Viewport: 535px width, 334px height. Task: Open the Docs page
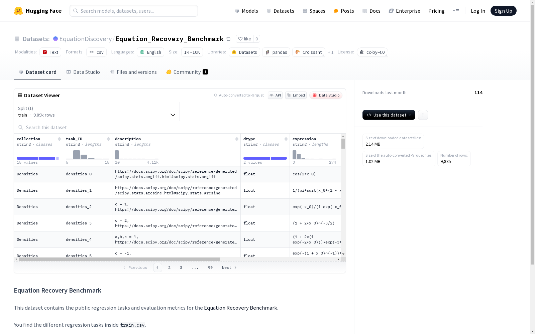371,11
